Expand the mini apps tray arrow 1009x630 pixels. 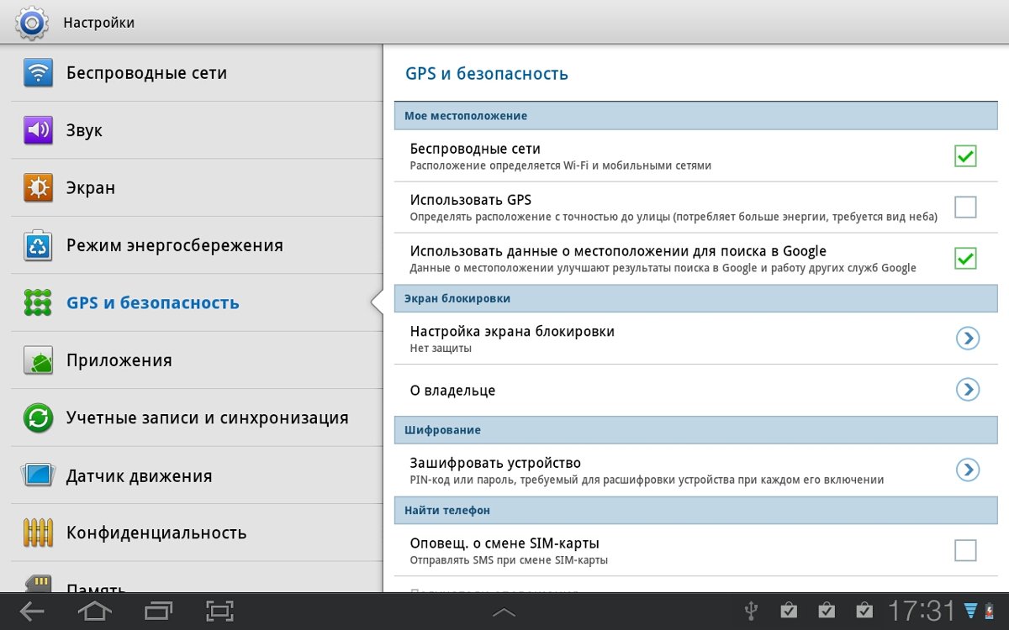(504, 612)
